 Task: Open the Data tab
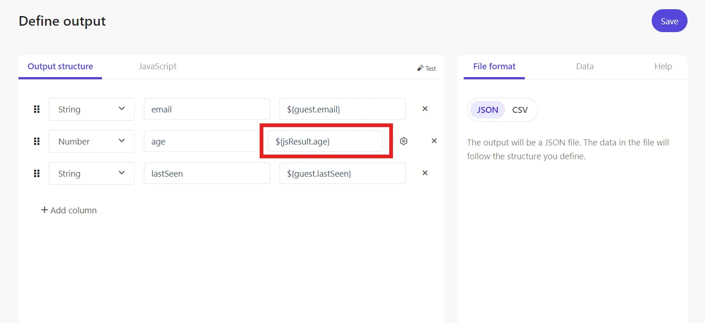pos(585,67)
